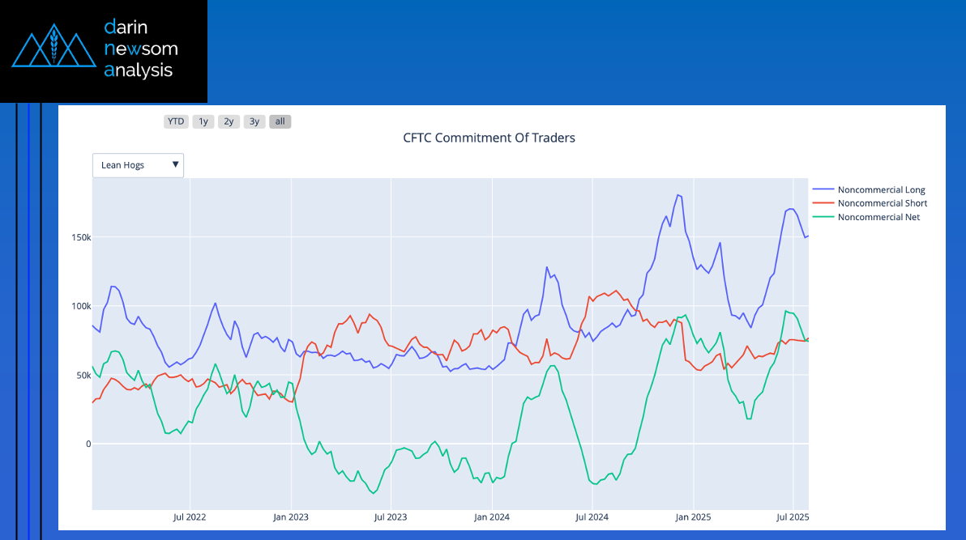The height and width of the screenshot is (540, 966).
Task: Set chart range to 1y
Action: tap(203, 121)
